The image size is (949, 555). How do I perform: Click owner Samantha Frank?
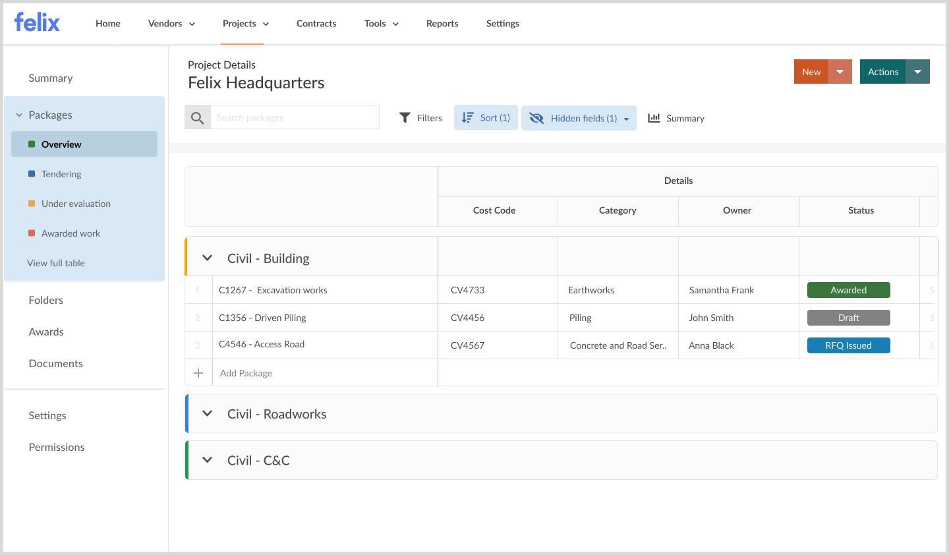722,290
